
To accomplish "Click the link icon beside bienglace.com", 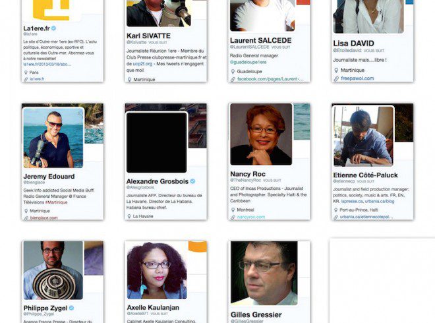I will pos(26,218).
